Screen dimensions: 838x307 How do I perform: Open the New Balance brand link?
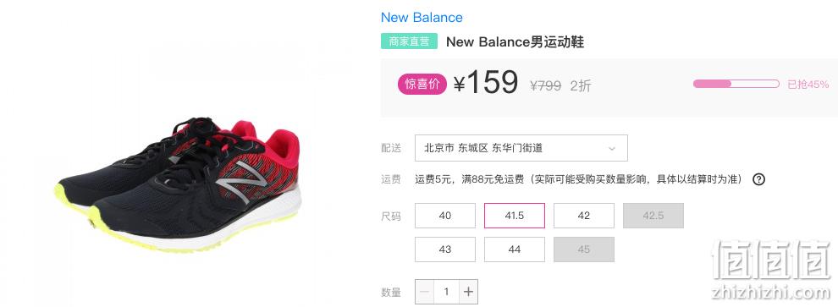point(422,18)
